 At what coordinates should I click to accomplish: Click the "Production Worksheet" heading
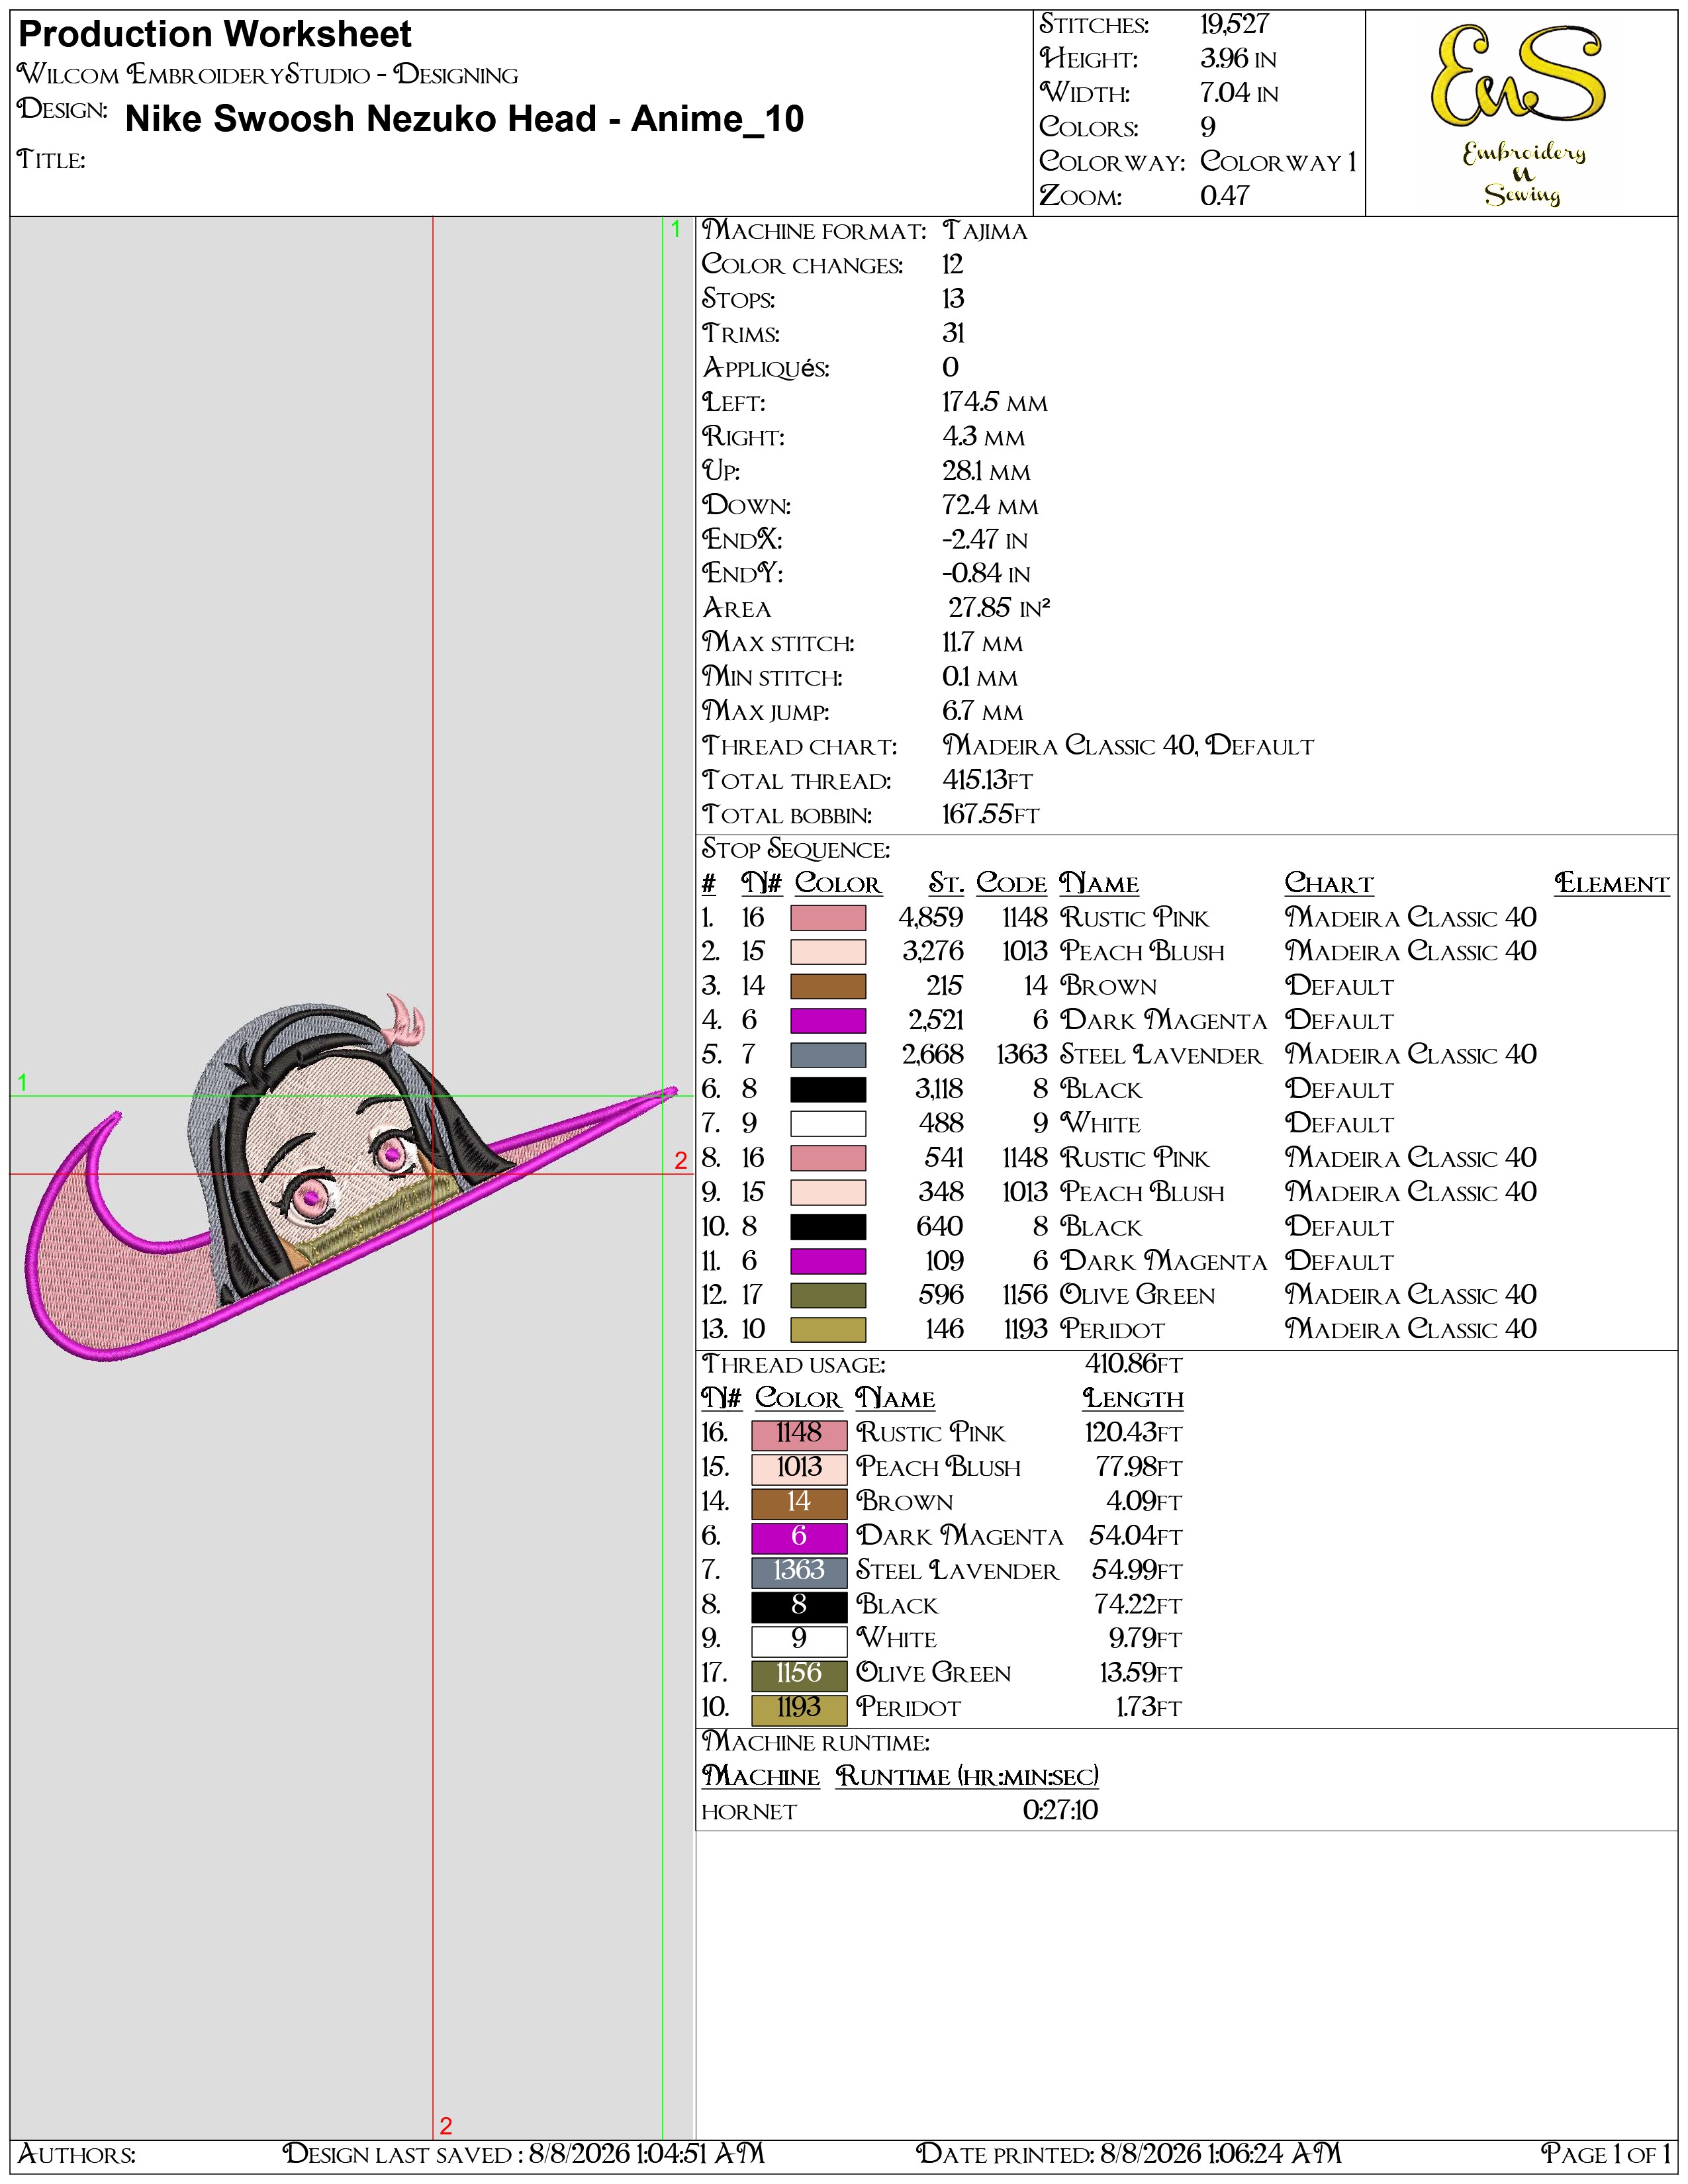pyautogui.click(x=215, y=35)
